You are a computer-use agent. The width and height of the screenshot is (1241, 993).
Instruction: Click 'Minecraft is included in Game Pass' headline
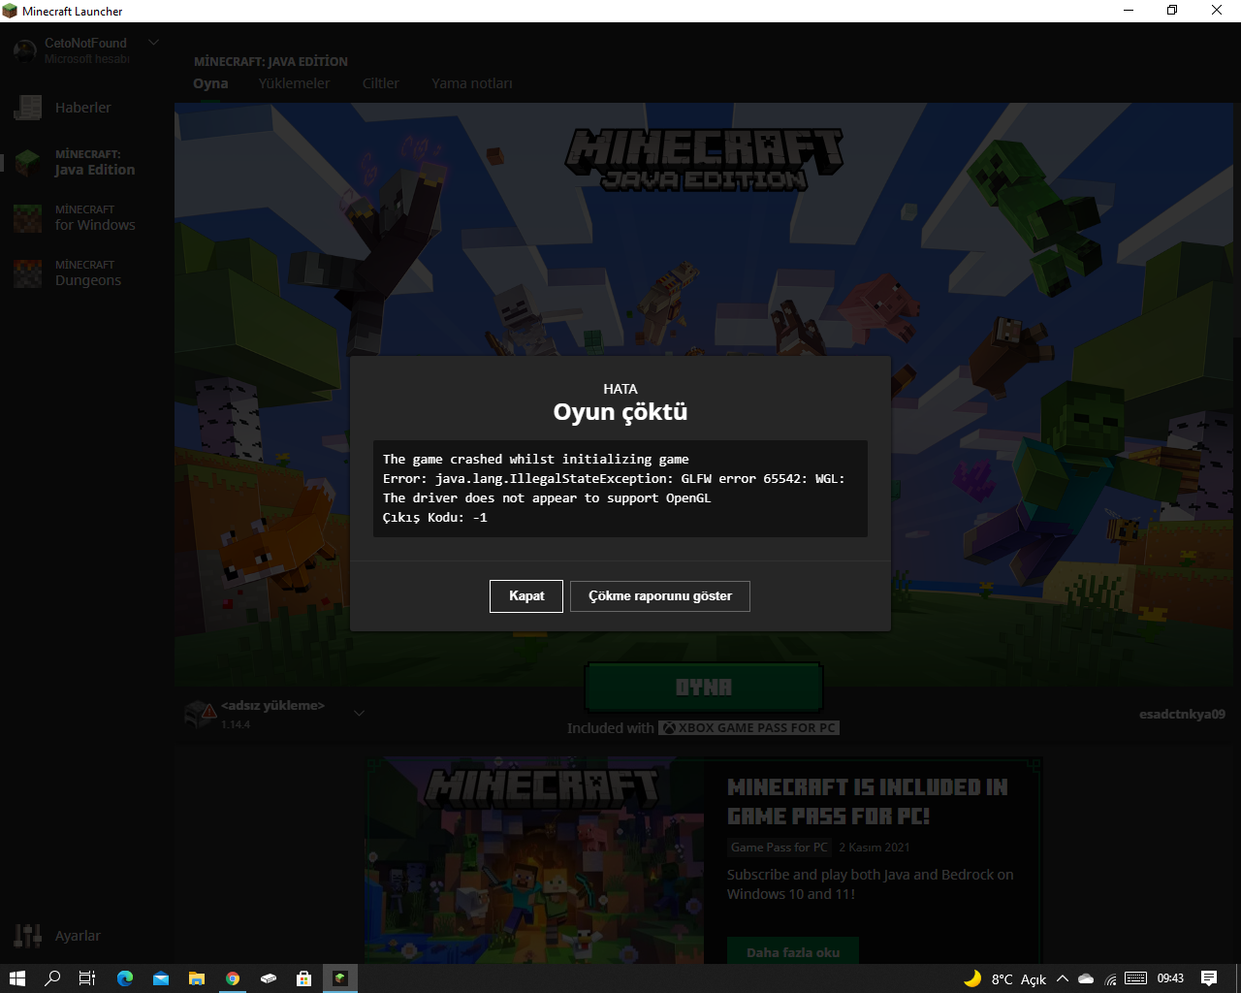tap(868, 802)
